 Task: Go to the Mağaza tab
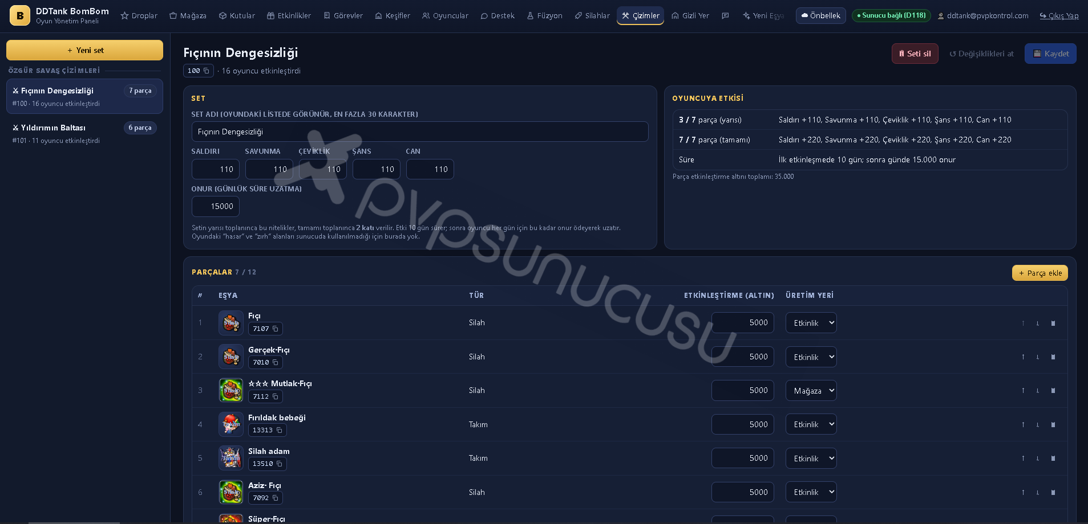(188, 16)
